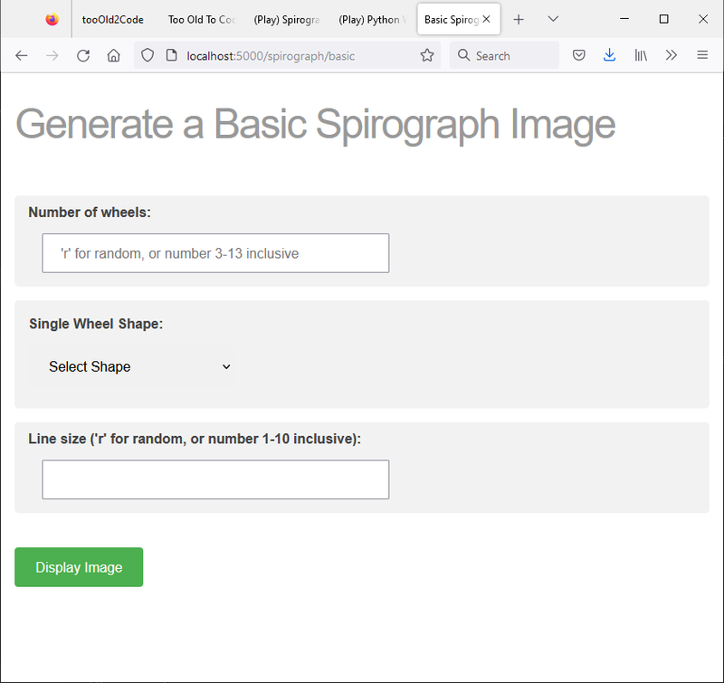Open the shield tracking protection icon
The height and width of the screenshot is (683, 724).
[x=148, y=55]
